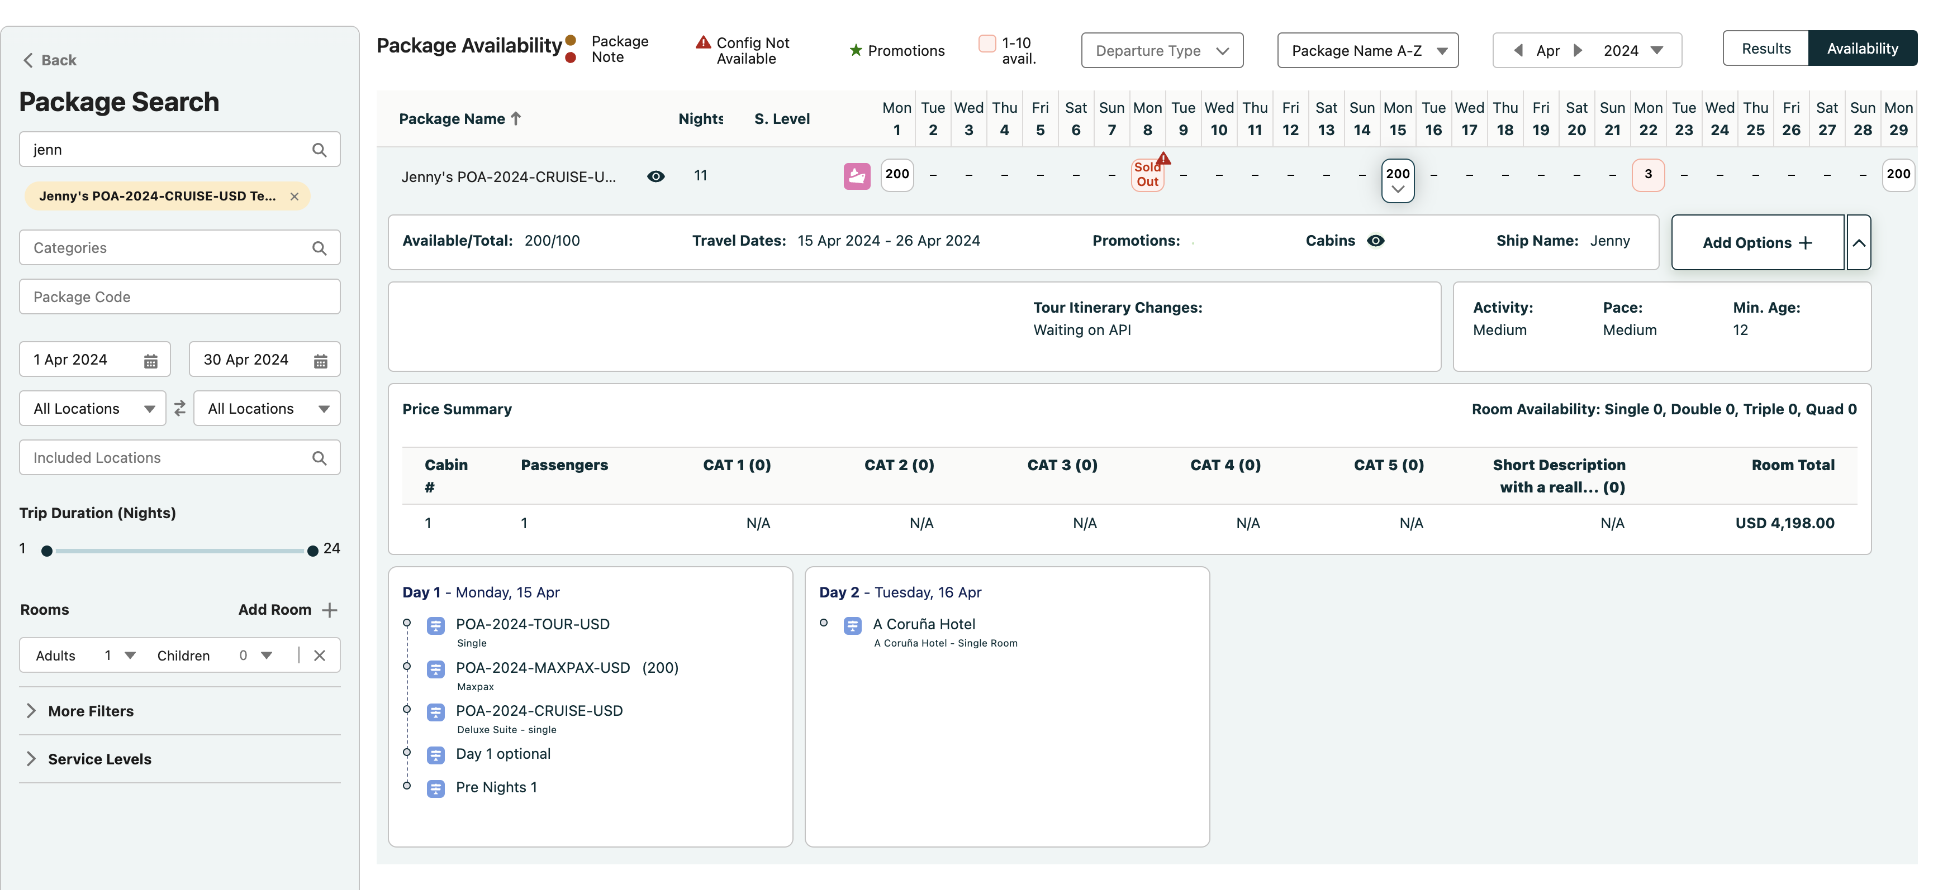Viewport: 1938px width, 890px height.
Task: Open the Package Name A-Z sort dropdown
Action: (1367, 50)
